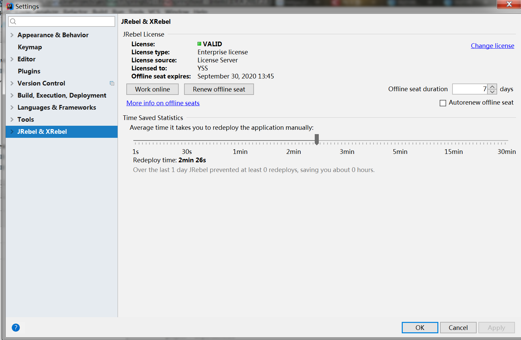Image resolution: width=521 pixels, height=340 pixels.
Task: Click Renew offline seat
Action: pos(219,89)
